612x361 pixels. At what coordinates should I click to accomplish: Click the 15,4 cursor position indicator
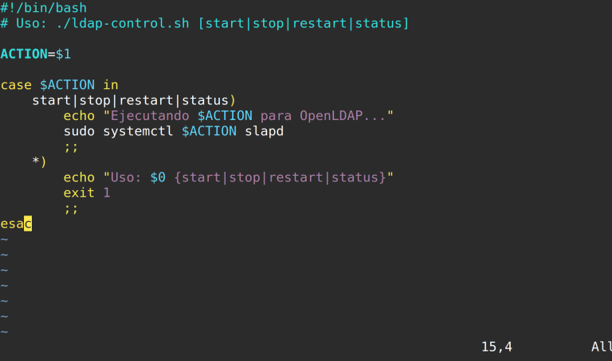coord(496,347)
